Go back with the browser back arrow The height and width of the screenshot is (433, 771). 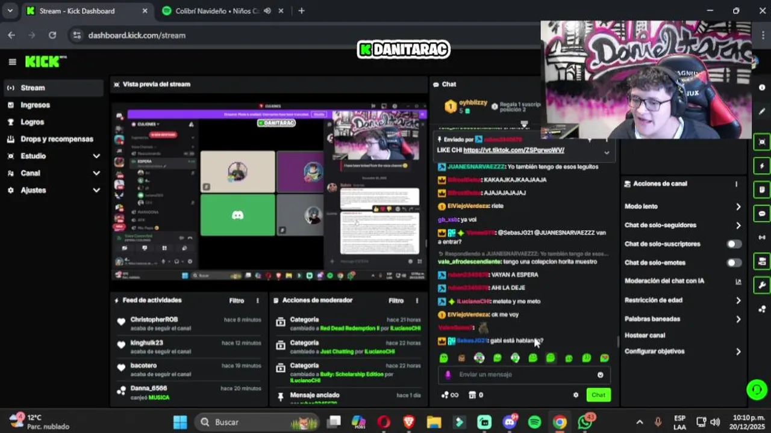11,35
